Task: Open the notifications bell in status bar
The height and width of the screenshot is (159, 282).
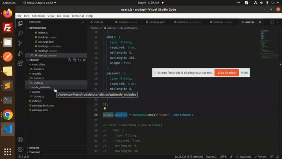Action: [278, 157]
